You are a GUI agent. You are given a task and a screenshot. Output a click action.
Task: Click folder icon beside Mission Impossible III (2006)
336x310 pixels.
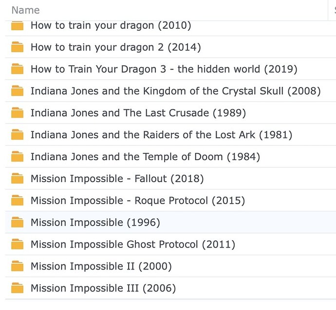[18, 288]
